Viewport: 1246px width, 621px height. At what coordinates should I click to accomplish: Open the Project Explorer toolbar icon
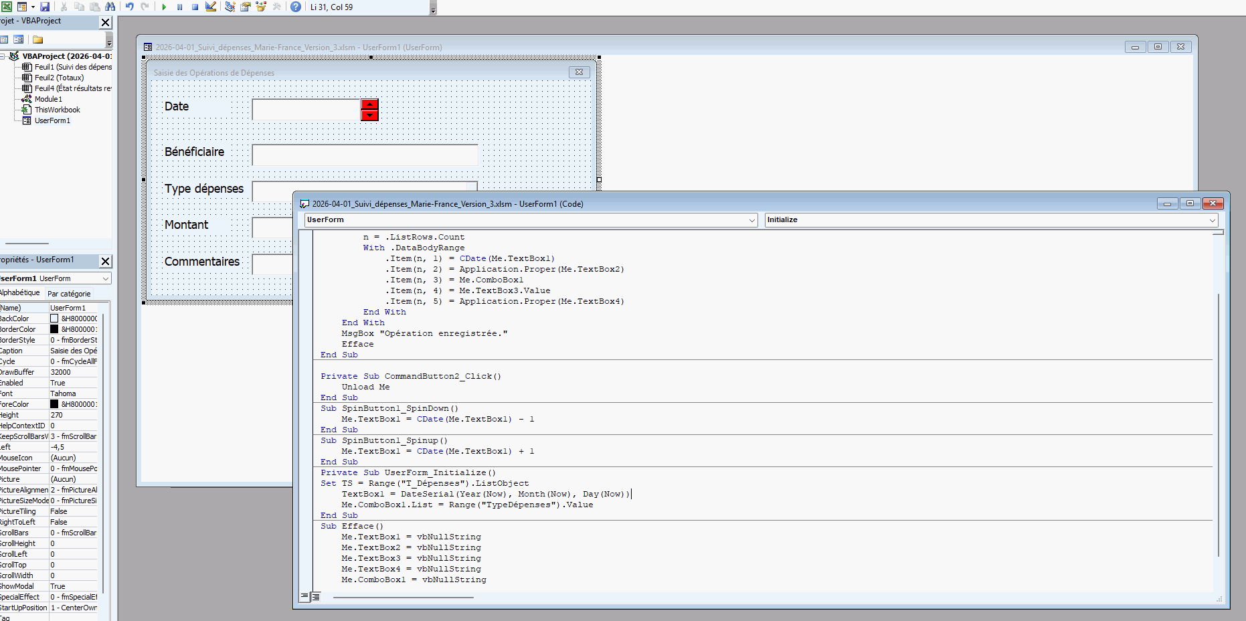230,7
